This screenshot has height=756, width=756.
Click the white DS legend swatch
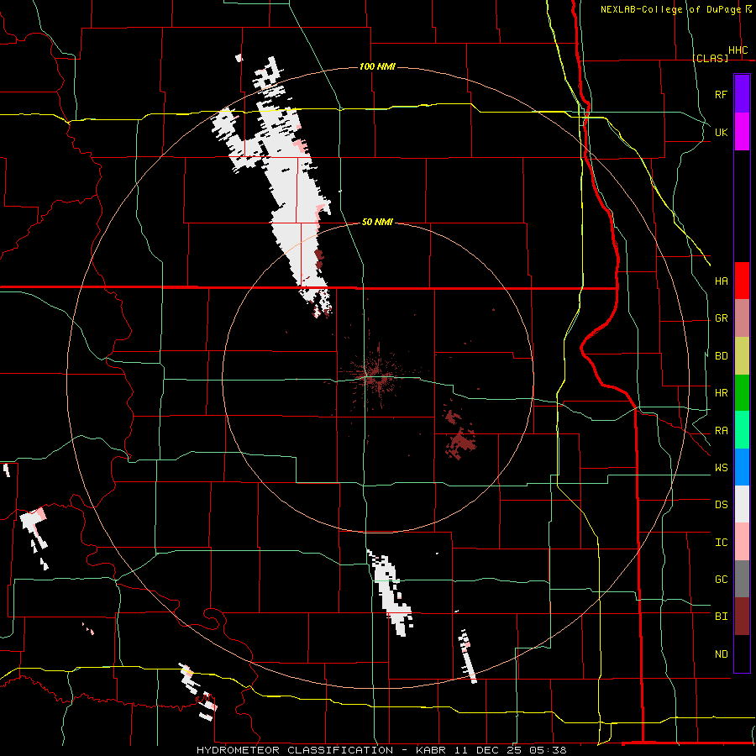tap(742, 504)
